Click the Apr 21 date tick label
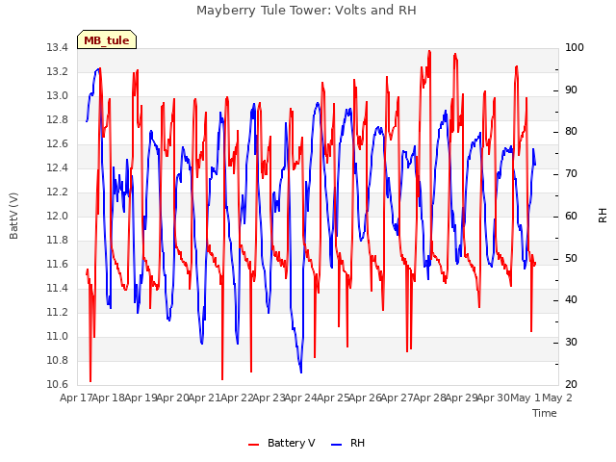The height and width of the screenshot is (462, 616). coord(204,398)
